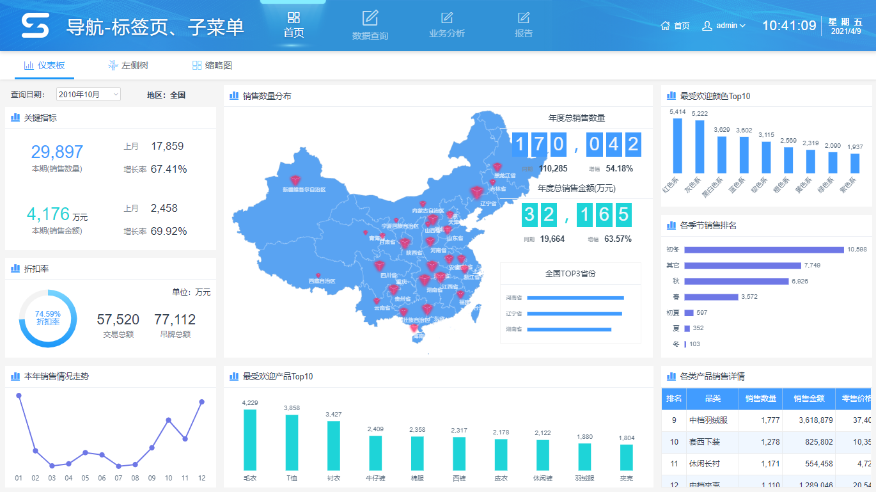
Task: Click the 业务分析 navigation icon
Action: point(447,17)
